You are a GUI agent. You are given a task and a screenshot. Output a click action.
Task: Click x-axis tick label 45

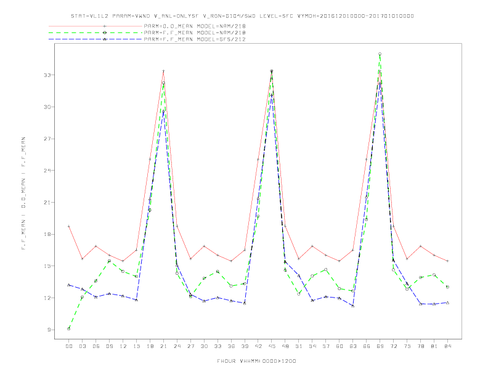coord(272,346)
